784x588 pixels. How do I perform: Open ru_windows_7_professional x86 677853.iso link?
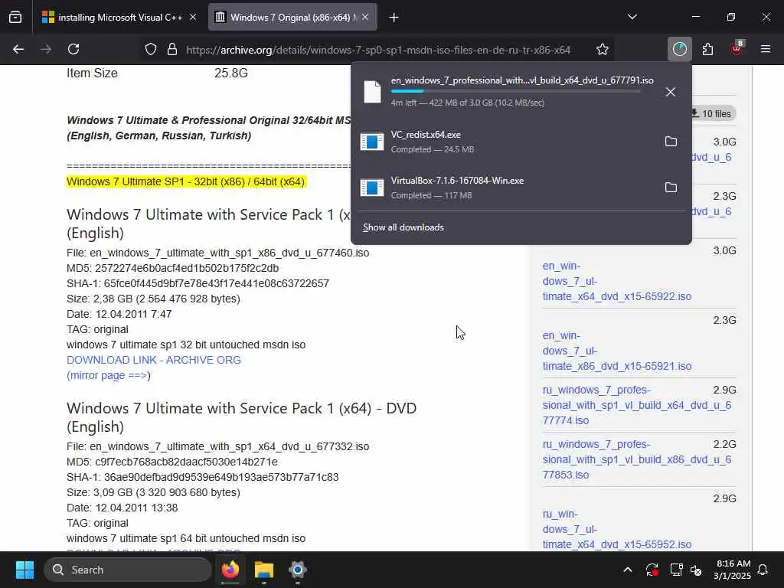pyautogui.click(x=636, y=459)
